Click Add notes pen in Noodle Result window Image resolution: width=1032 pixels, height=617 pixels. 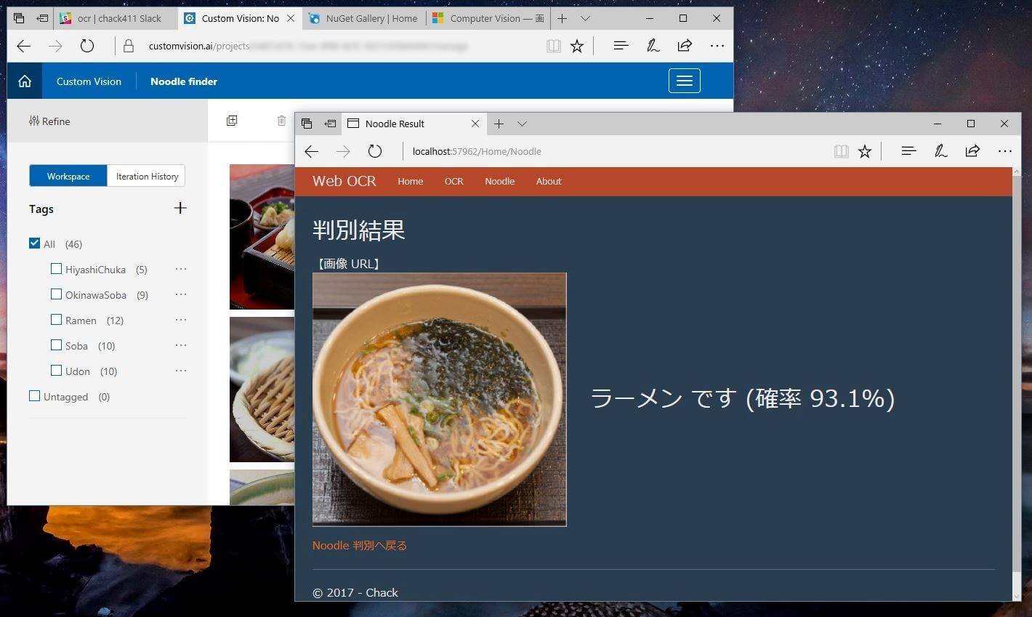pyautogui.click(x=940, y=151)
